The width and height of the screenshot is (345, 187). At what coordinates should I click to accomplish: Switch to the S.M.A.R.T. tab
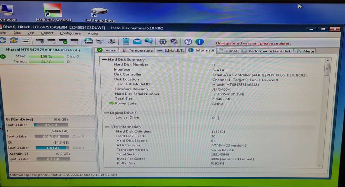[x=170, y=51]
